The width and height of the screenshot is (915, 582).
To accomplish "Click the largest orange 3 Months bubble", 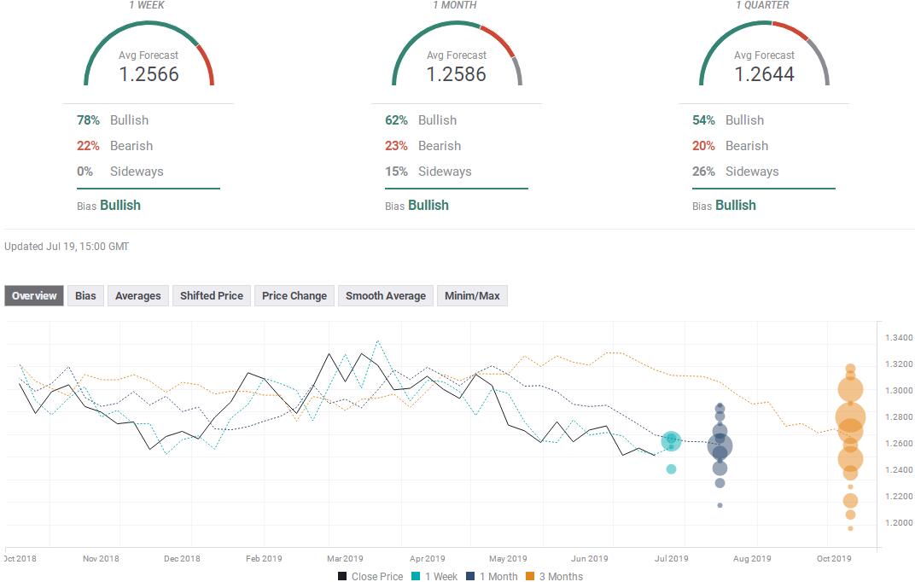I will click(x=850, y=417).
